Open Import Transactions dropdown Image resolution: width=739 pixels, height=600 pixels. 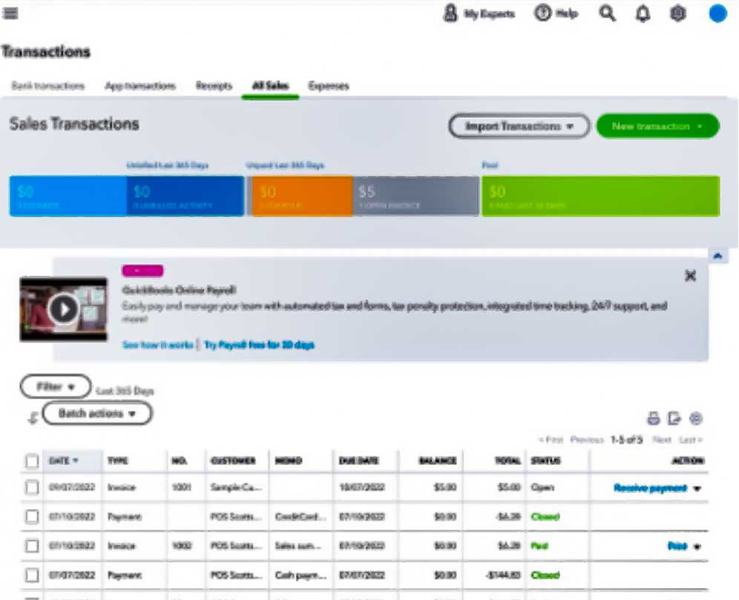pos(519,126)
